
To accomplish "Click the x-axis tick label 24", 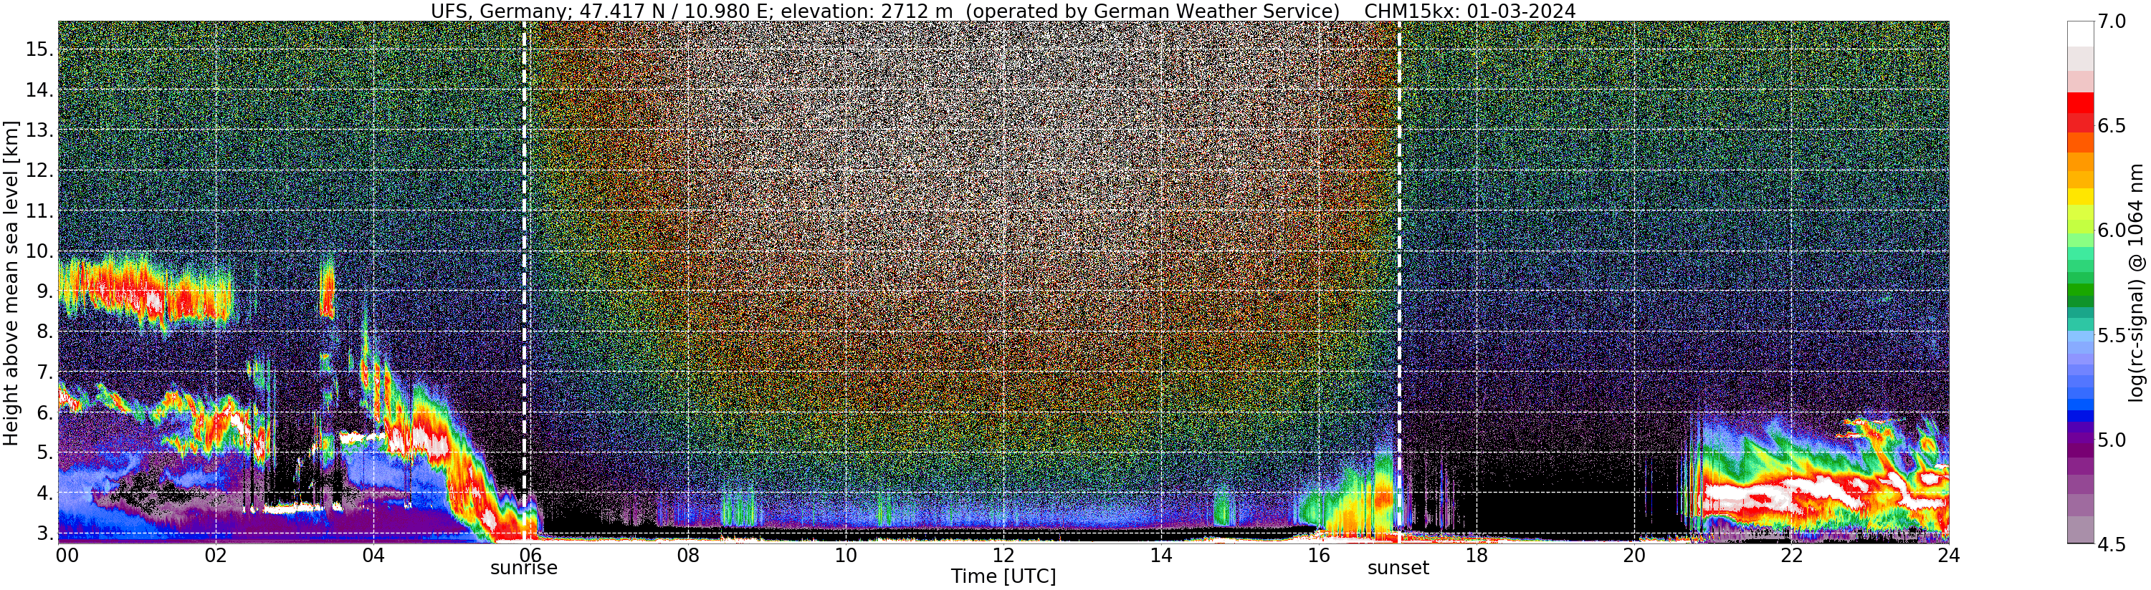I will (1948, 556).
